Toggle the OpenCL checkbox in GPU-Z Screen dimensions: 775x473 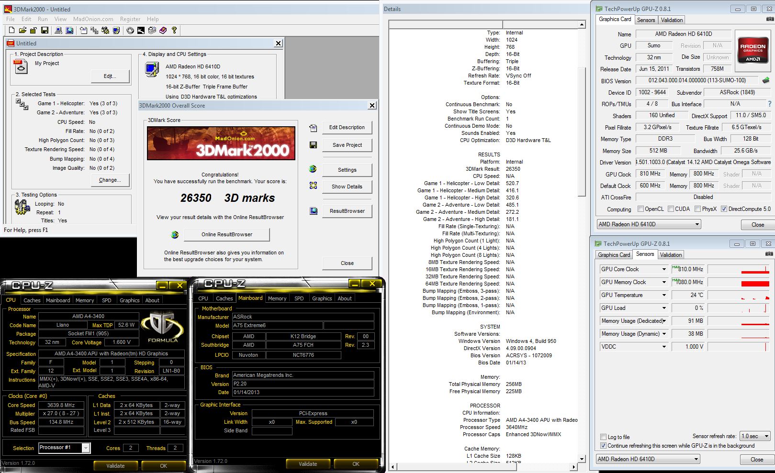tap(640, 209)
